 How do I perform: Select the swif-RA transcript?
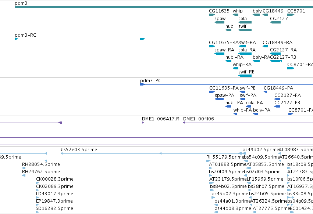click(x=242, y=46)
